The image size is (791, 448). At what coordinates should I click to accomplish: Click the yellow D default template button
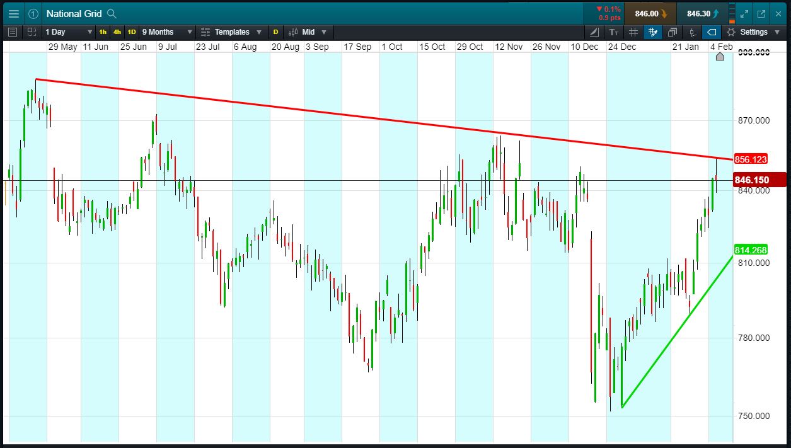pyautogui.click(x=275, y=32)
